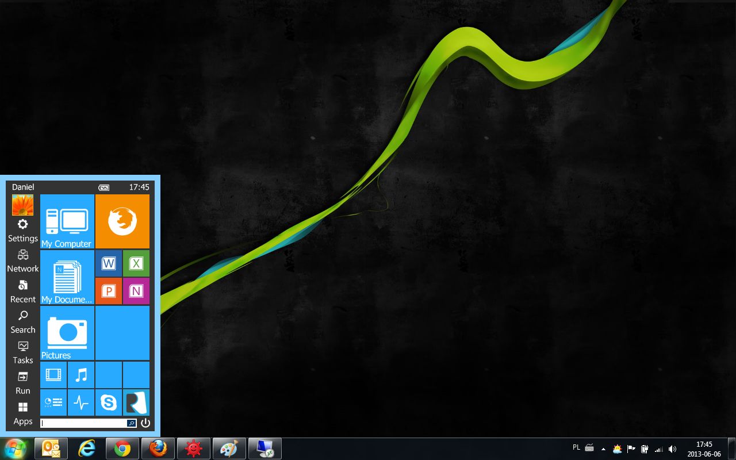Open the OneNote tile

coord(136,291)
